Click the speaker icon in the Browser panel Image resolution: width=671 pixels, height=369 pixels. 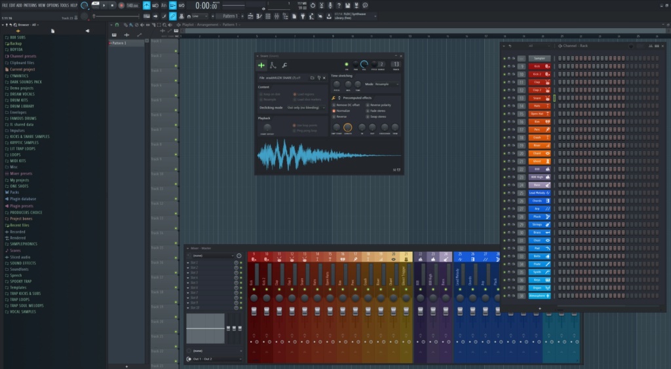point(88,31)
